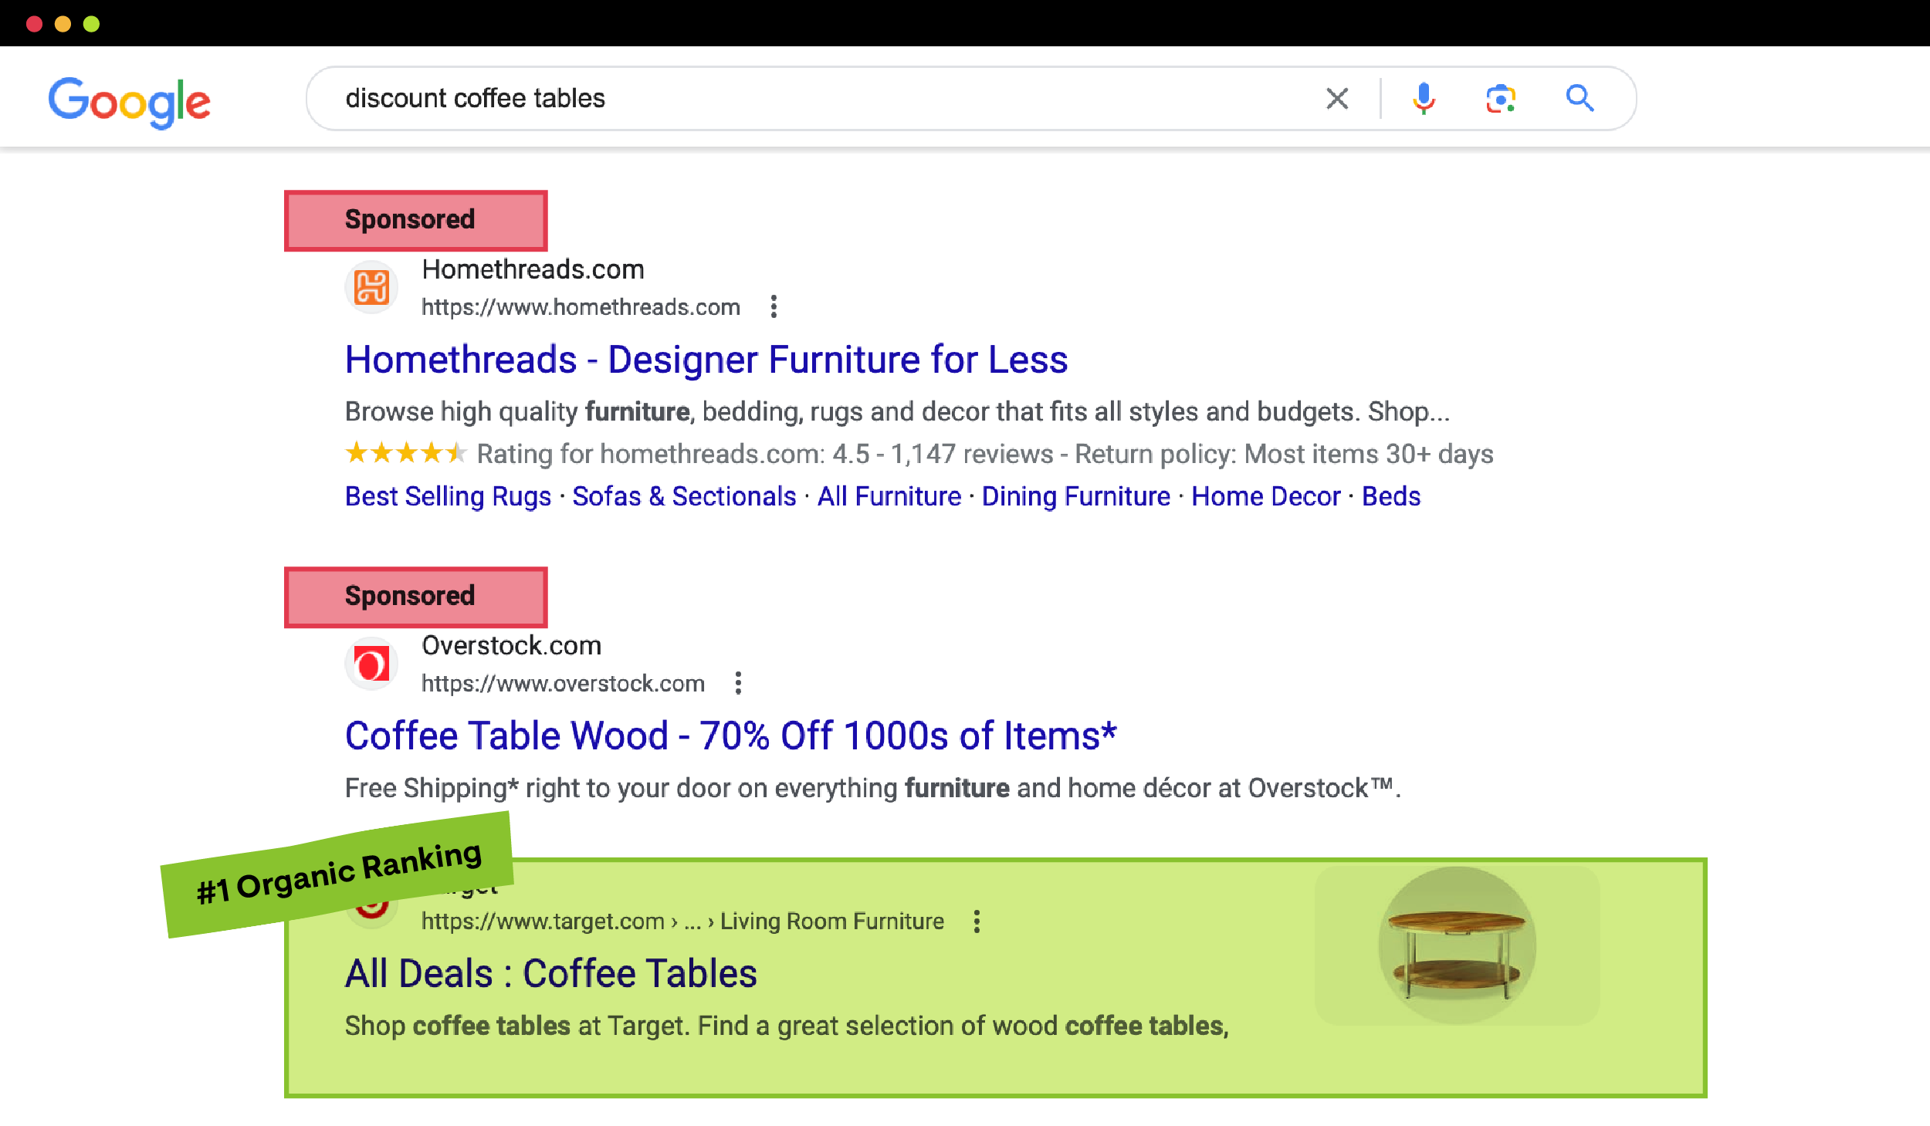Click the Homethreads Sponsored ad label
Screen dimensions: 1930x1126
[411, 218]
